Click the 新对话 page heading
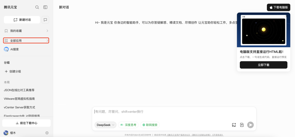The image size is (295, 137). (64, 7)
